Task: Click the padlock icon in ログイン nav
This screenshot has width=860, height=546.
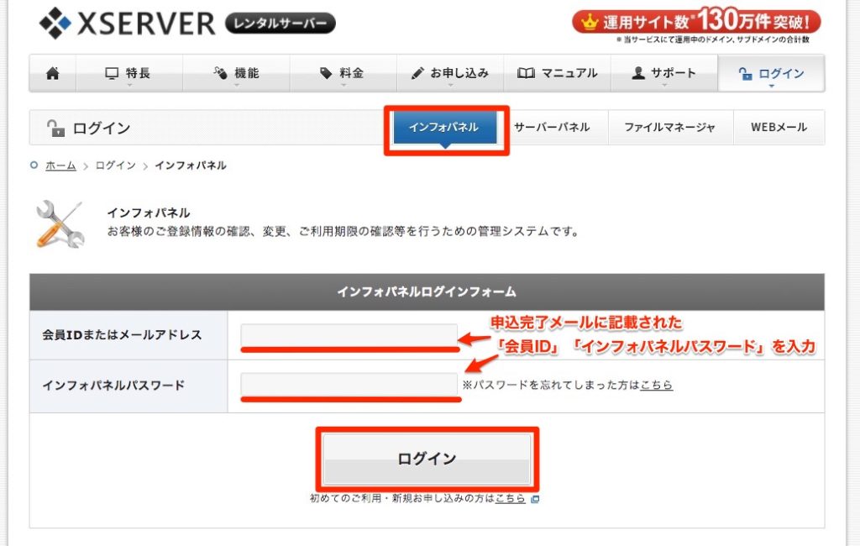Action: (x=746, y=74)
